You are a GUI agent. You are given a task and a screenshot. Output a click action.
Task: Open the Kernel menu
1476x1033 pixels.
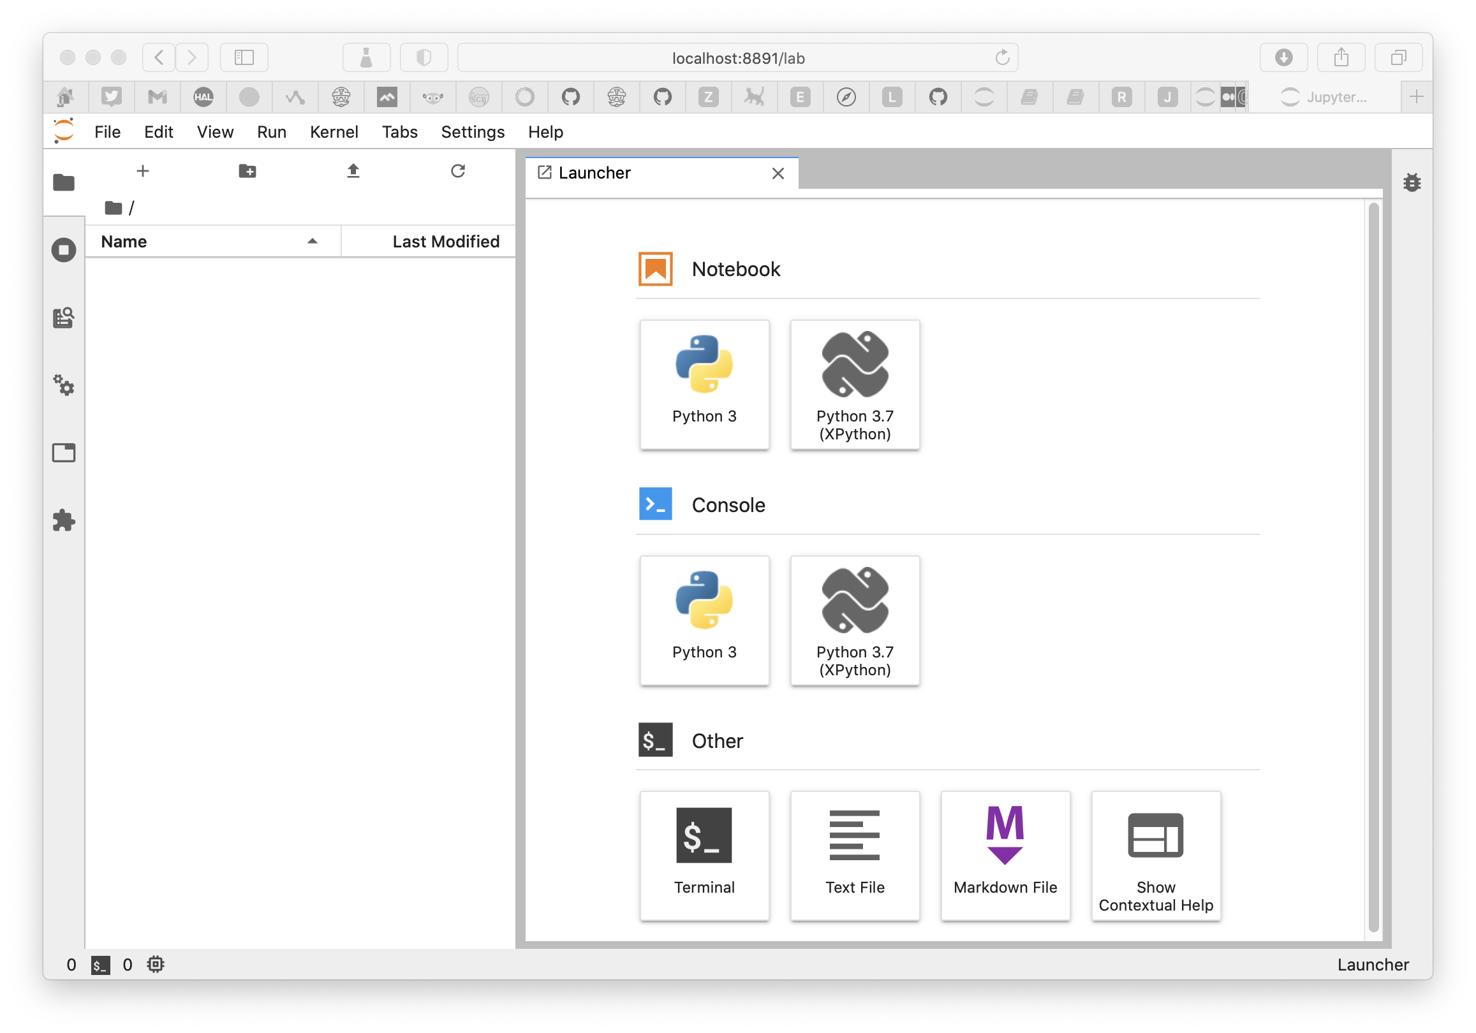pos(334,132)
